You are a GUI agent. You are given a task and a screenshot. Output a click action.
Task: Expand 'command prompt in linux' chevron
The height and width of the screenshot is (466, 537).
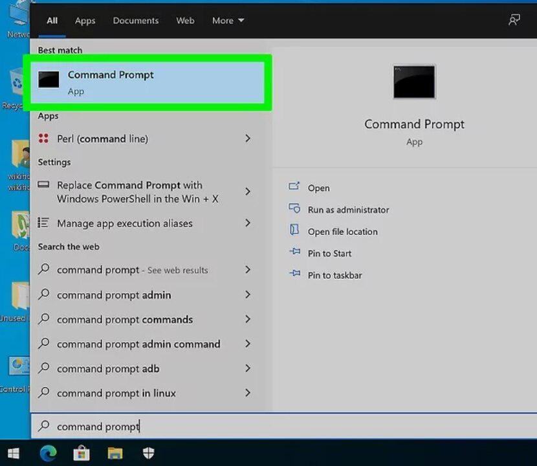248,393
